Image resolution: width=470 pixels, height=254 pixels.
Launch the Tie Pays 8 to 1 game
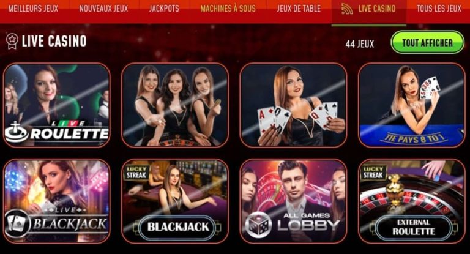pyautogui.click(x=411, y=105)
